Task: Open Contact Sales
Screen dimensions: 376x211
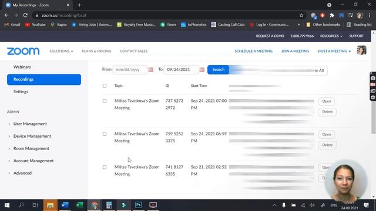Action: pos(134,51)
